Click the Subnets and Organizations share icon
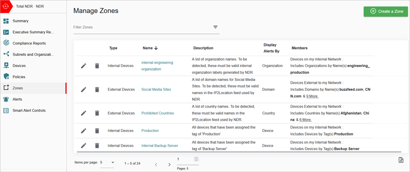410x172 pixels. (x=6, y=55)
